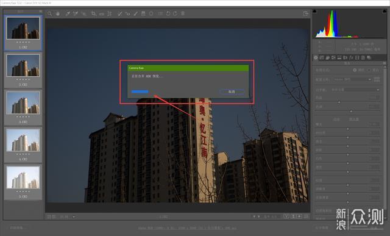Open the Filmstrip panel menu
This screenshot has height=236, width=390.
(x=41, y=12)
